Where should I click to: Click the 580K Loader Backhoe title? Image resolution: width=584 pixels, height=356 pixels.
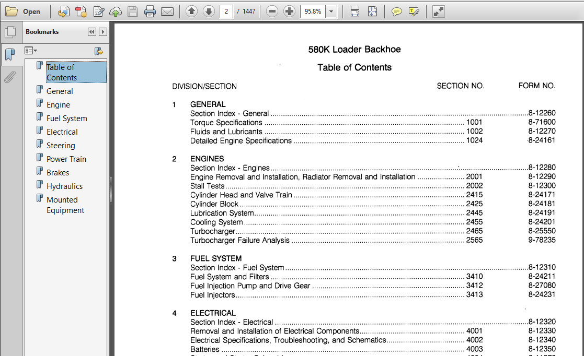[354, 50]
